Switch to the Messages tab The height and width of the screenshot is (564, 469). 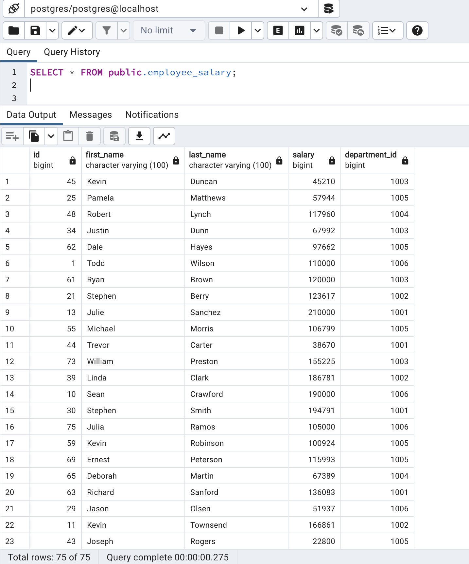point(91,115)
